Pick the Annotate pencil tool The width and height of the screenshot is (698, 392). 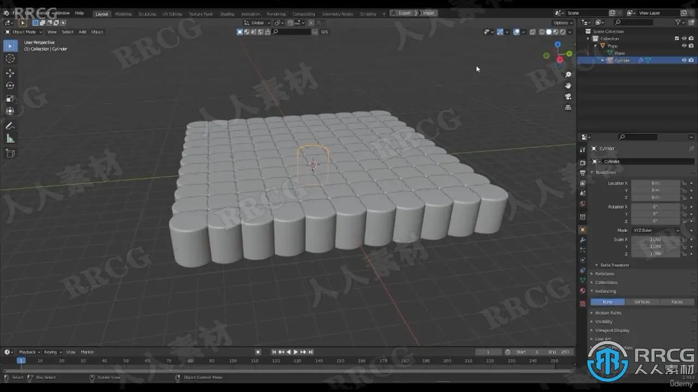click(x=10, y=126)
